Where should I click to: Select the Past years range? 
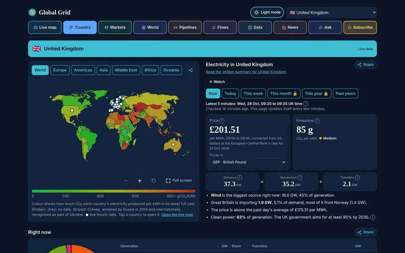click(x=345, y=93)
